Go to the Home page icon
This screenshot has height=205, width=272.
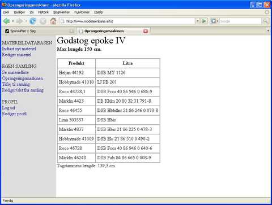(53, 21)
